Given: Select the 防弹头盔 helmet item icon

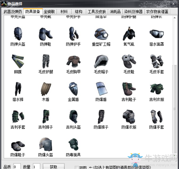Looking at the screenshot, I should (18, 34).
